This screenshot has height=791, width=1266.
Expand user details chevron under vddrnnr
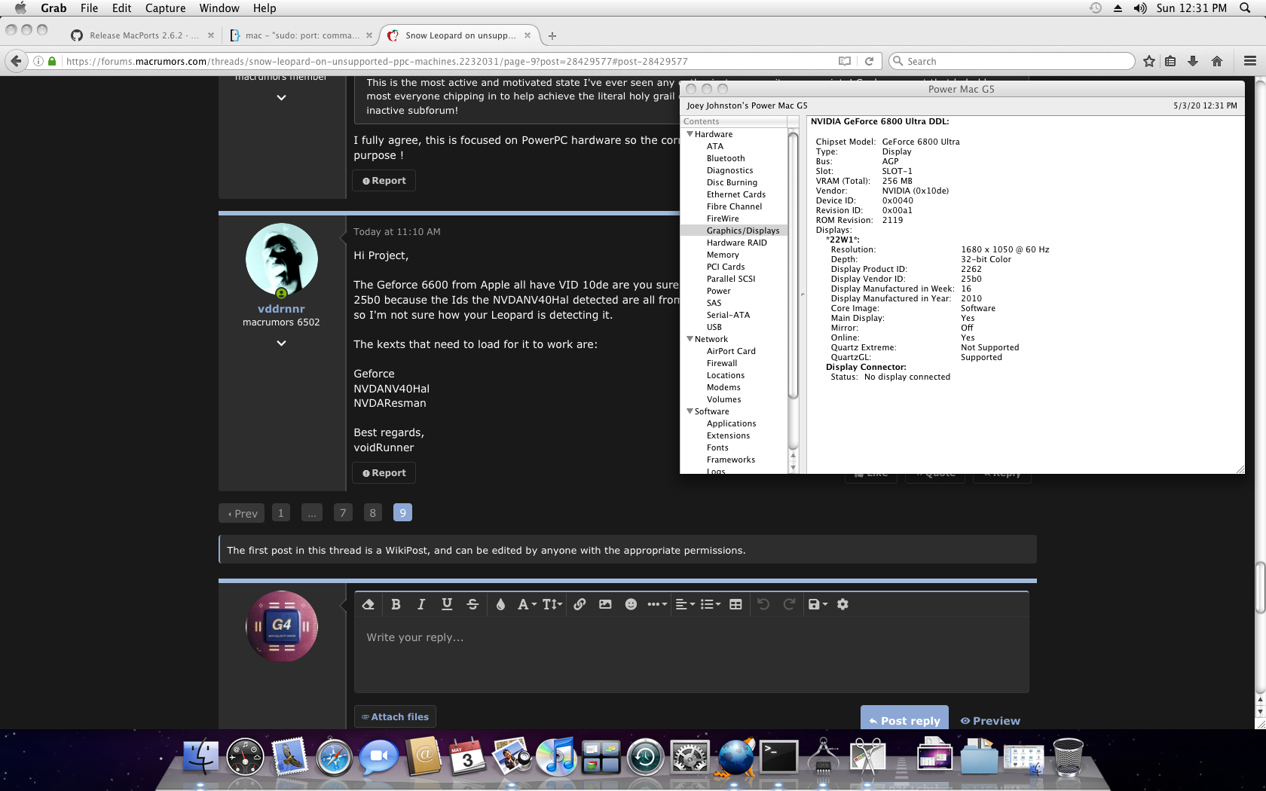(281, 343)
